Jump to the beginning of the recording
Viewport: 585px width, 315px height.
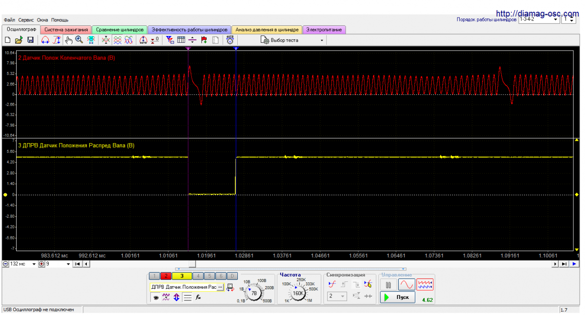(x=78, y=264)
